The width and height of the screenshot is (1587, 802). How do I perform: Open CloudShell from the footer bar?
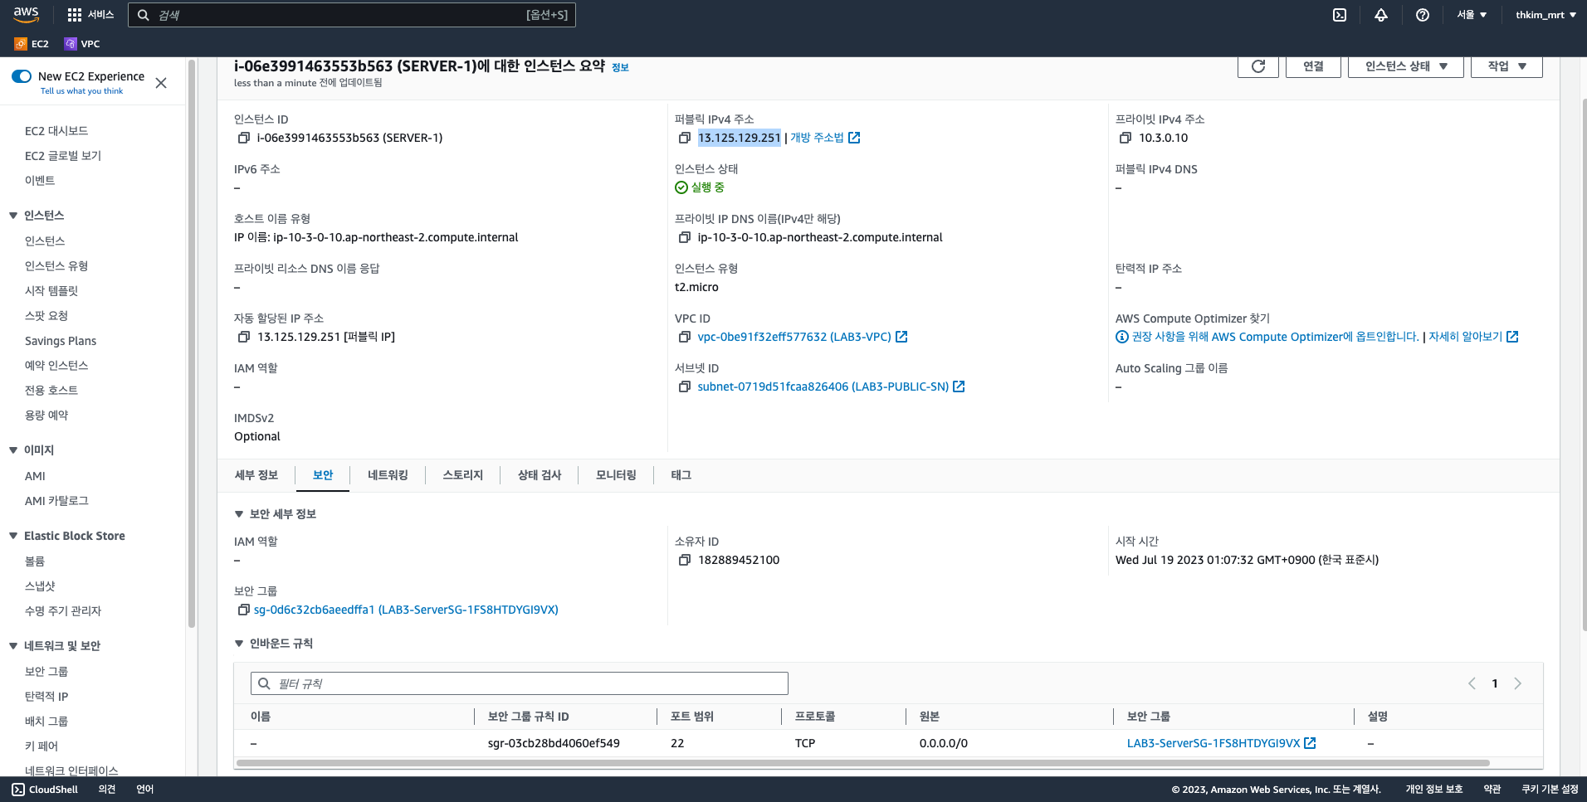[45, 790]
